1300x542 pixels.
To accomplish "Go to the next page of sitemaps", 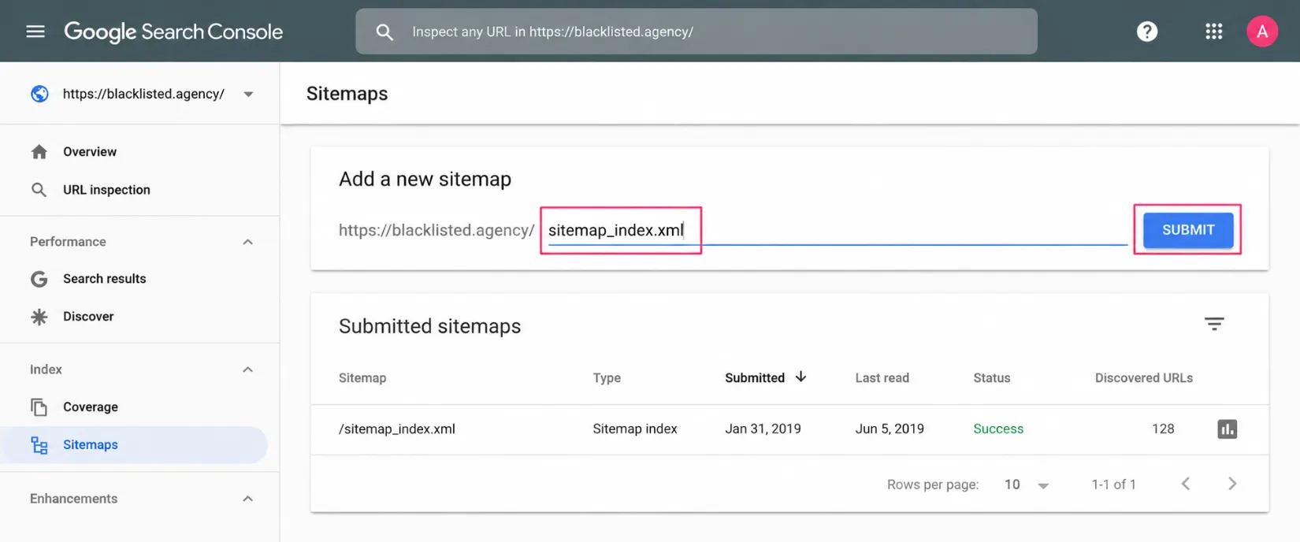I will [x=1232, y=484].
